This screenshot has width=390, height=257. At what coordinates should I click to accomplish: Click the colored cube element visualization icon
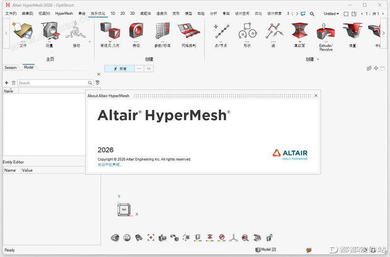point(198,238)
